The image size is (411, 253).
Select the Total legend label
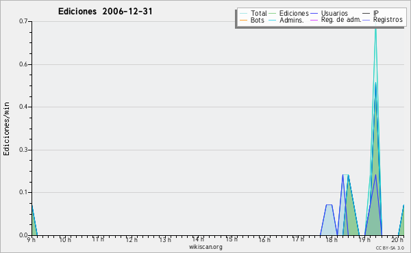point(259,13)
